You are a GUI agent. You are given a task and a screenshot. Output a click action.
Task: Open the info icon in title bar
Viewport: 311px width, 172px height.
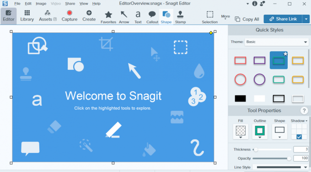[255, 4]
